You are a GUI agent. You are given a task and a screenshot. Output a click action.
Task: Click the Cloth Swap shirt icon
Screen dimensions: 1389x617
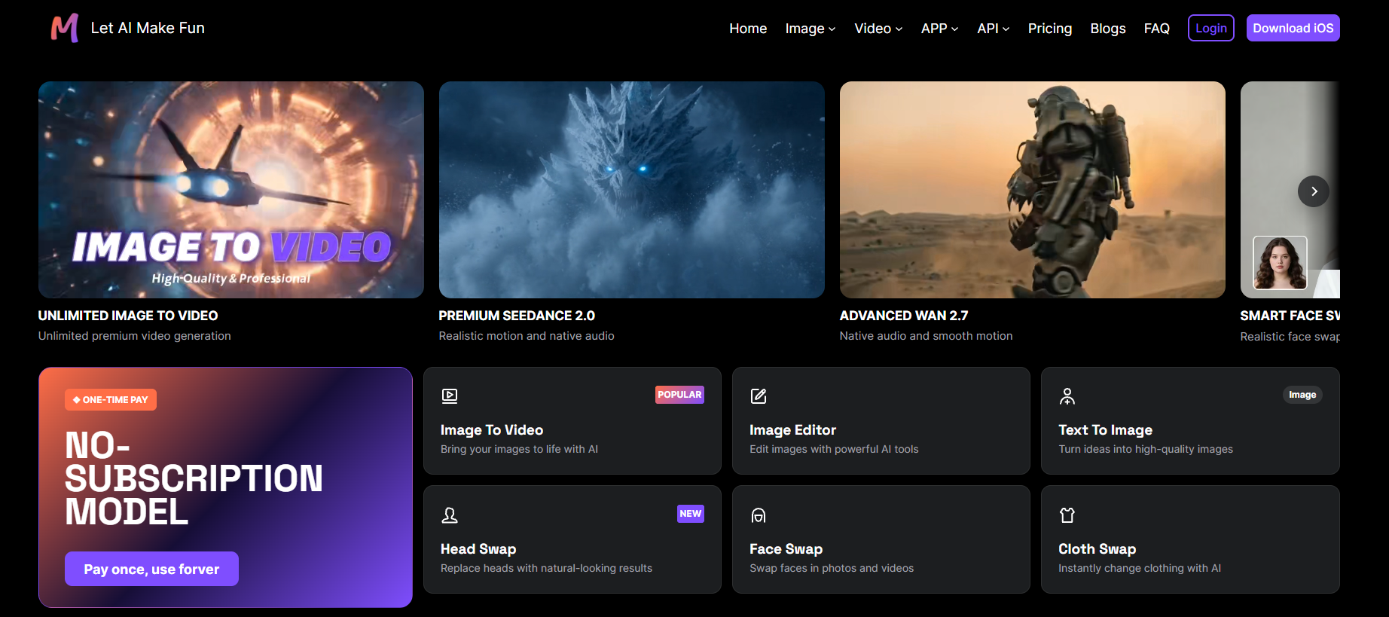click(x=1067, y=515)
